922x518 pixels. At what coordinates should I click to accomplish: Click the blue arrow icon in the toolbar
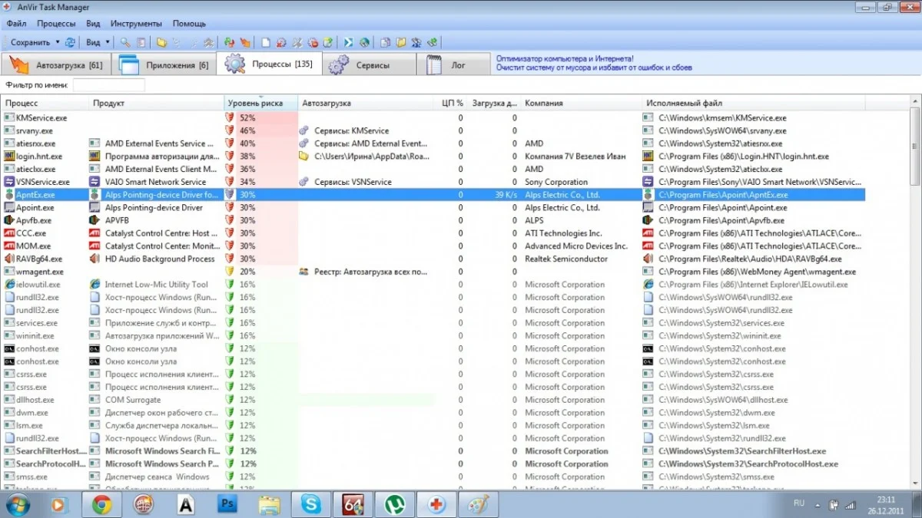point(349,43)
